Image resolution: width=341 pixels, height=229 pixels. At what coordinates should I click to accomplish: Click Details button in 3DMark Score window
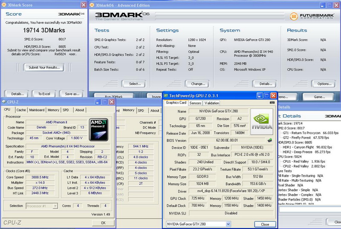(x=17, y=94)
